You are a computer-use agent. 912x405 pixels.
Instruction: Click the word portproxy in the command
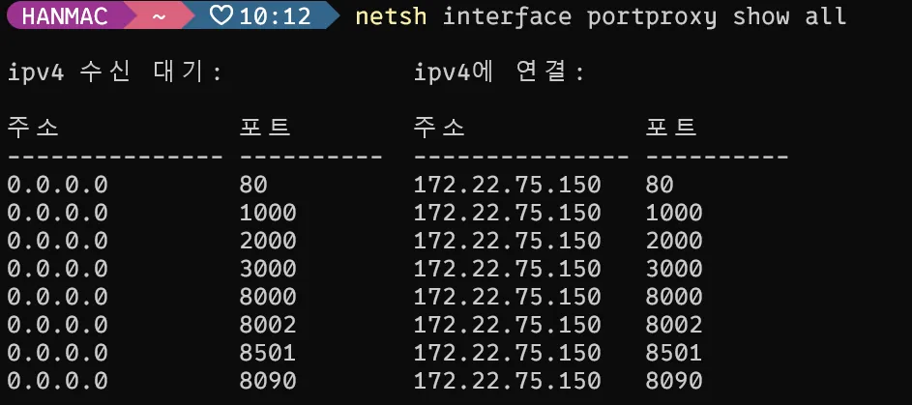point(652,16)
